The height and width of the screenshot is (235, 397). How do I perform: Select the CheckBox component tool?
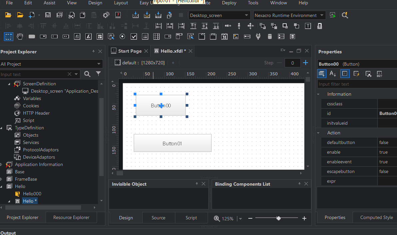(x=134, y=36)
